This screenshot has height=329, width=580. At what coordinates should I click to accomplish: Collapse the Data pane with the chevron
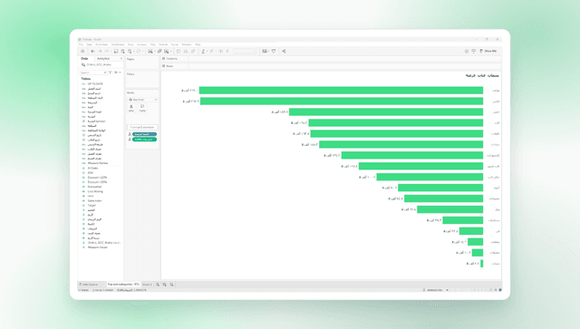[121, 59]
